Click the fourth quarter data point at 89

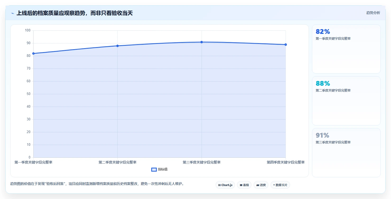(286, 44)
